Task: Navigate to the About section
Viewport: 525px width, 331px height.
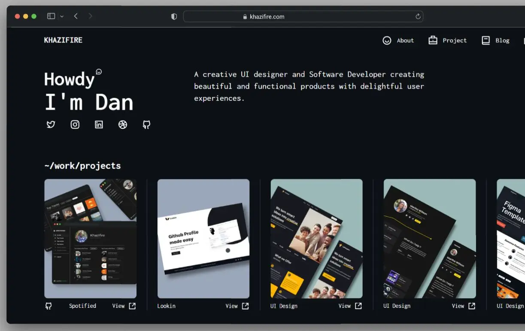Action: pyautogui.click(x=405, y=40)
